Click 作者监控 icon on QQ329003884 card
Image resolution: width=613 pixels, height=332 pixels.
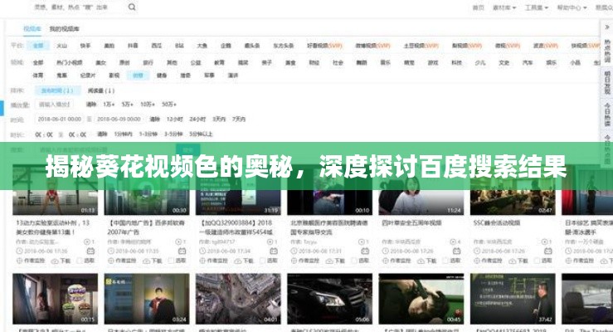click(x=202, y=261)
